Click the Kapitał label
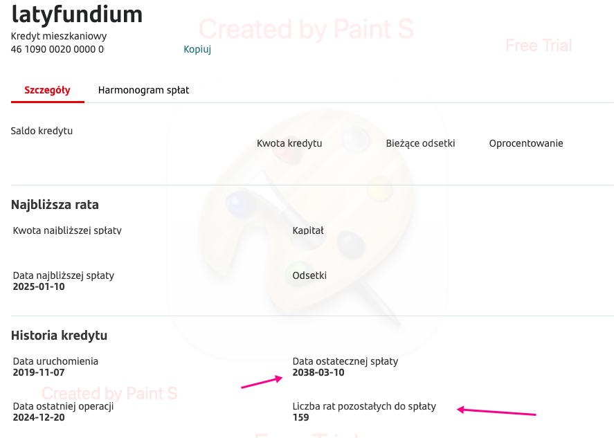The image size is (614, 438). (308, 230)
